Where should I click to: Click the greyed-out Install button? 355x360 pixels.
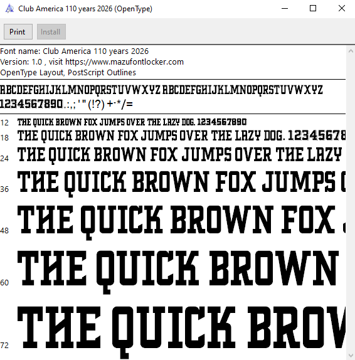51,32
